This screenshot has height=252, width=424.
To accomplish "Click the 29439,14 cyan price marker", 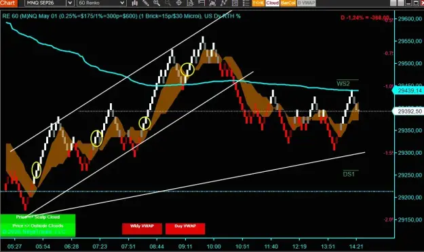I will [408, 90].
